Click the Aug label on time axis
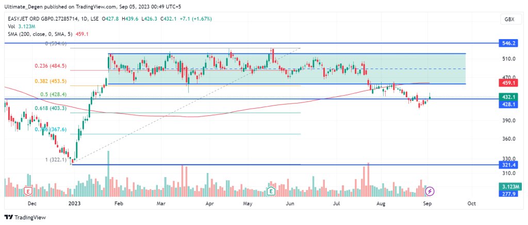The image size is (528, 225). pyautogui.click(x=381, y=203)
